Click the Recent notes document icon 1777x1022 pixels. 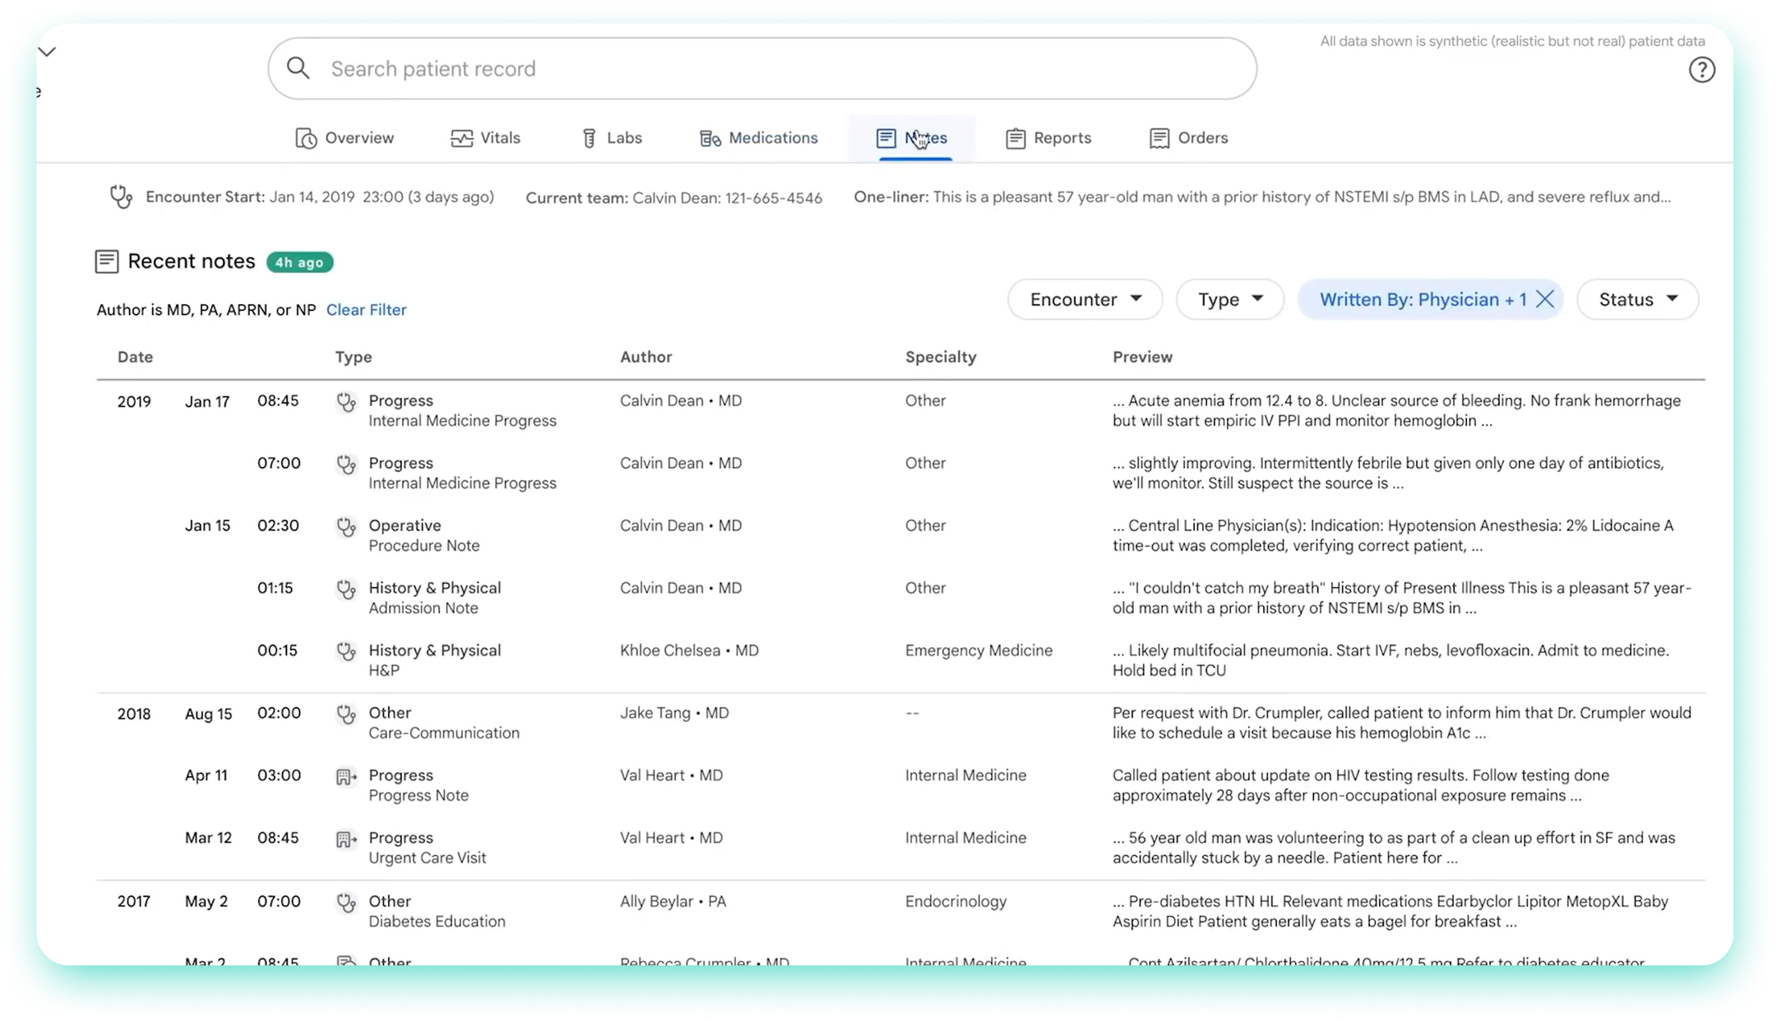coord(107,261)
